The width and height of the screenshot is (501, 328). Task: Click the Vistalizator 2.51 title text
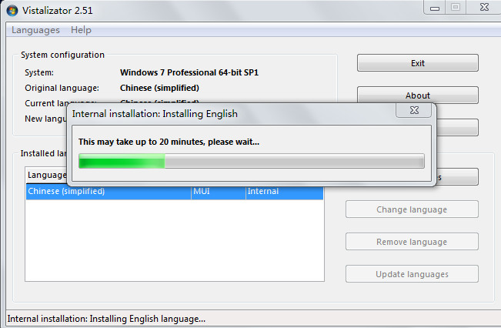(58, 11)
